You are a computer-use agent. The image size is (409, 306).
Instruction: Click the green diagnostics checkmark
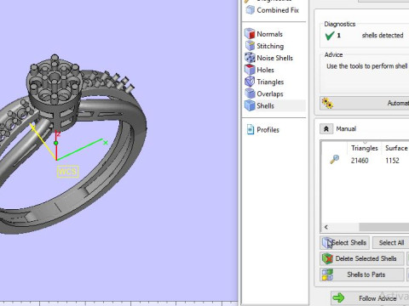(330, 36)
